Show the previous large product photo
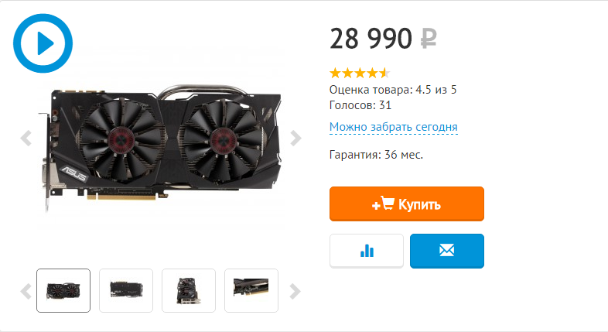Screen dimensions: 608x332 point(26,138)
